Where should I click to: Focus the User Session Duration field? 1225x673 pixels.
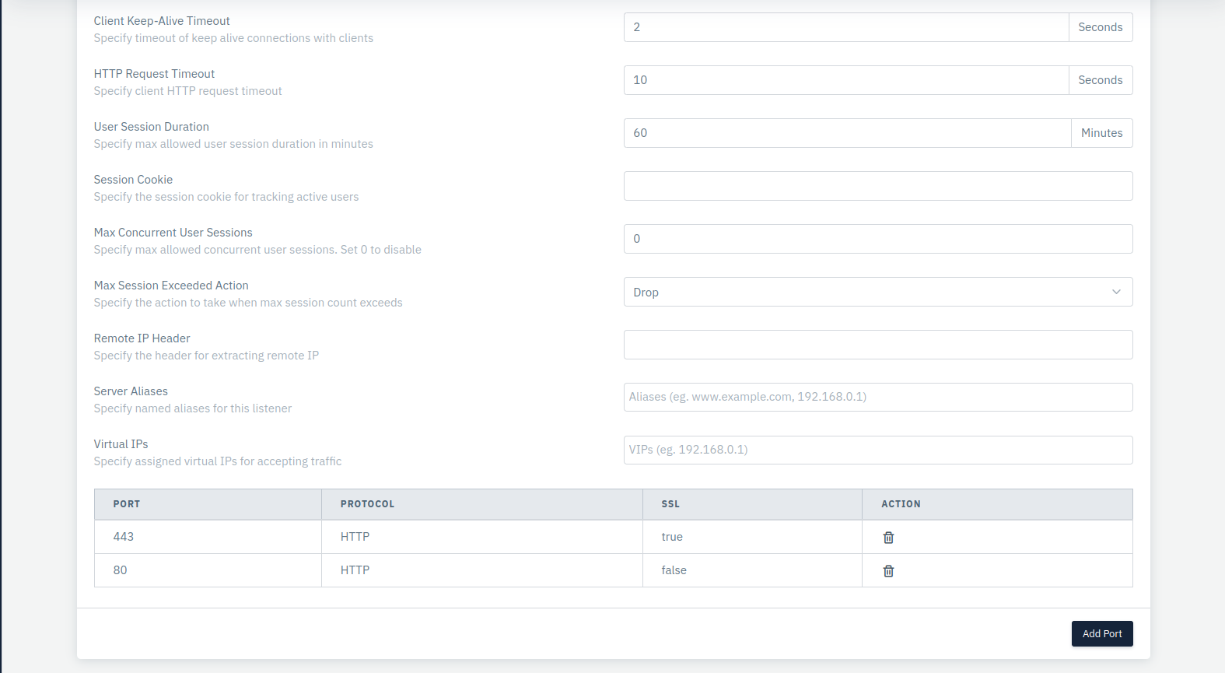click(848, 133)
